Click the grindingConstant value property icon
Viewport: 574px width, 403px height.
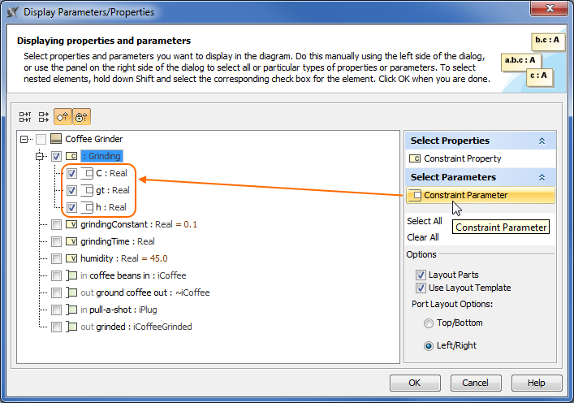coord(71,224)
